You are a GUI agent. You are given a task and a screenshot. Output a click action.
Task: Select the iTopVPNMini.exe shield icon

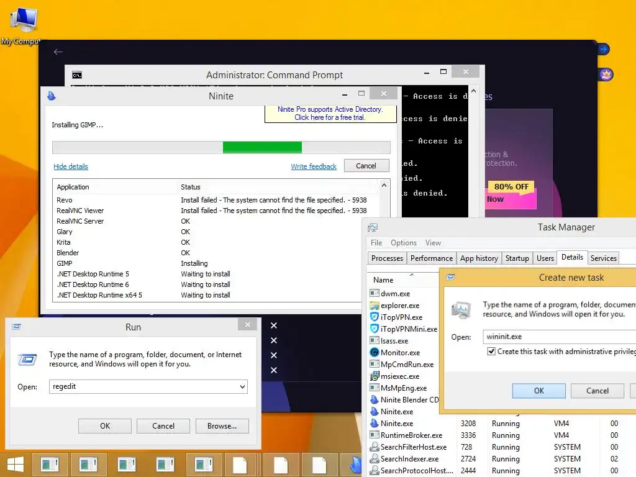tap(375, 329)
